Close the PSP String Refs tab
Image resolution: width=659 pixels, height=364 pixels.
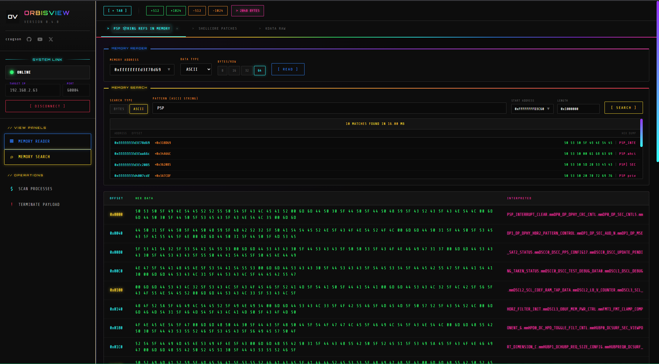click(177, 29)
